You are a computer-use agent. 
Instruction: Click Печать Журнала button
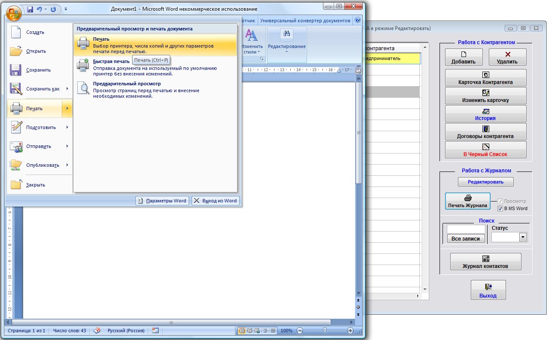coord(468,201)
